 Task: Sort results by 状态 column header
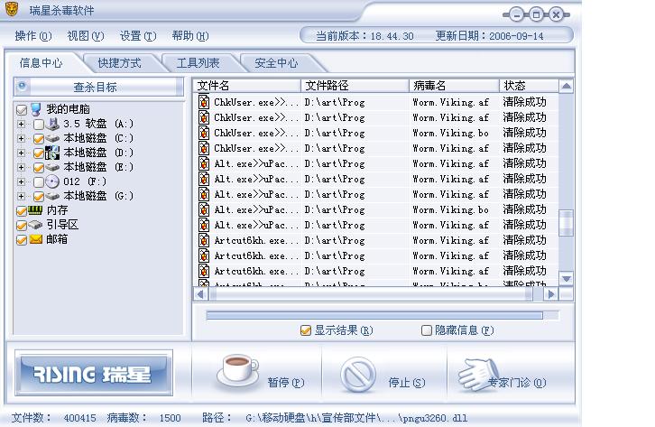point(529,86)
